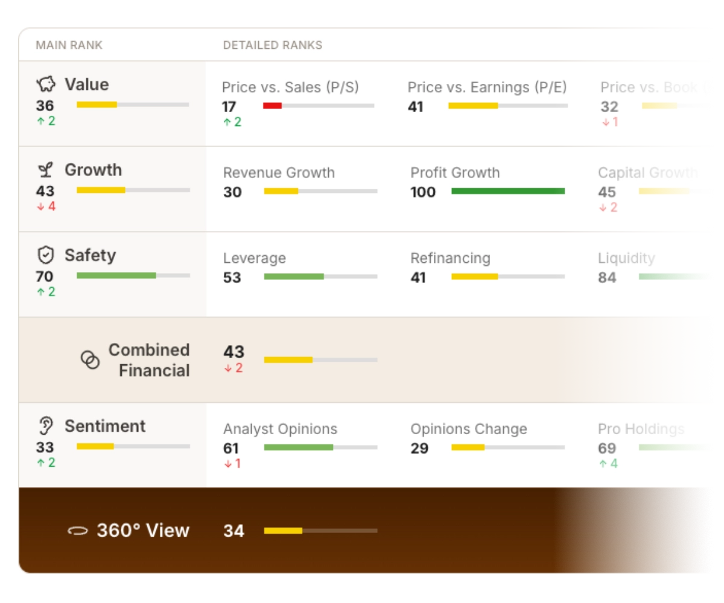
Task: Click the green up arrow under Value 36
Action: pos(40,121)
